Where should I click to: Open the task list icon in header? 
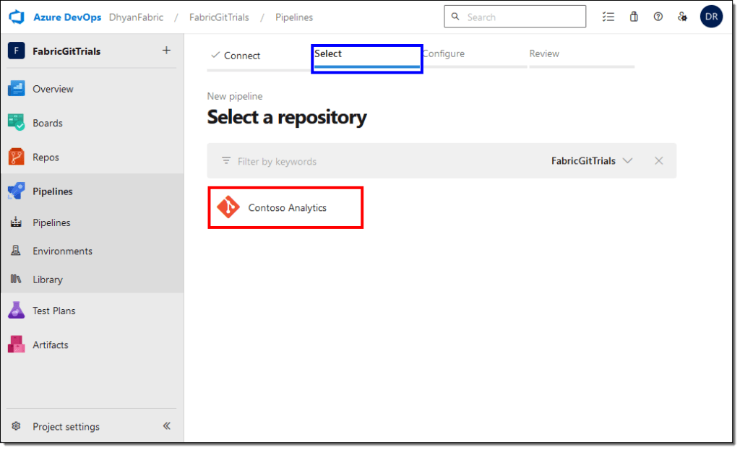click(x=608, y=17)
